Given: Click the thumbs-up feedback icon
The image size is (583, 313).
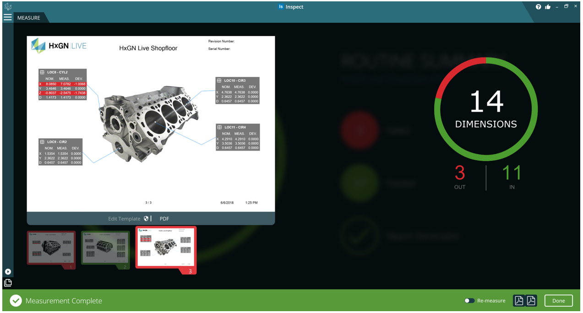Looking at the screenshot, I should 548,6.
